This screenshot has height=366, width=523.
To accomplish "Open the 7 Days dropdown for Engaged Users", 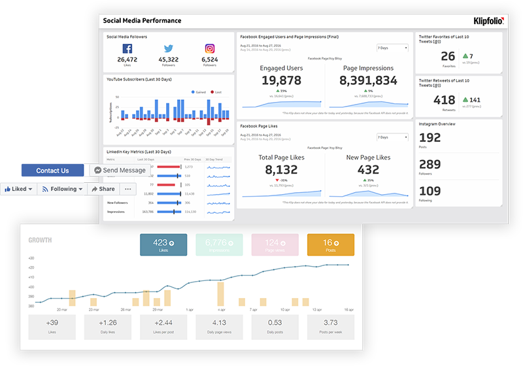I will coord(392,48).
